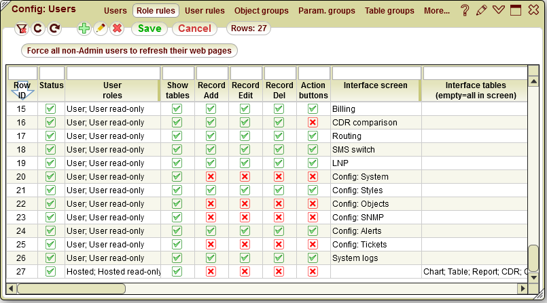Viewport: 547px width, 303px height.
Task: Click the clear filter funnel icon
Action: pos(21,28)
